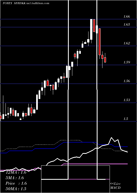Image resolution: width=137 pixels, height=193 pixels.
Task: Click the <<Live MACD label
Action: 115,186
